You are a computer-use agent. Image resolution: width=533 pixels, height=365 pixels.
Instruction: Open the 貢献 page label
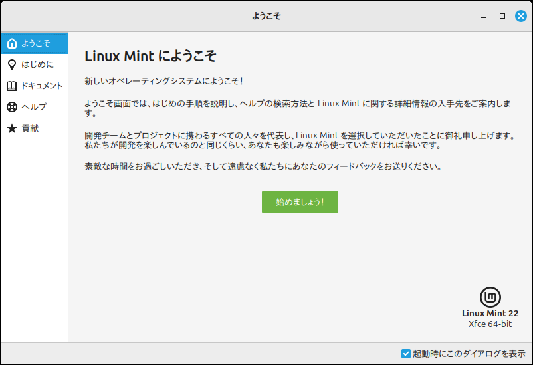pyautogui.click(x=30, y=128)
